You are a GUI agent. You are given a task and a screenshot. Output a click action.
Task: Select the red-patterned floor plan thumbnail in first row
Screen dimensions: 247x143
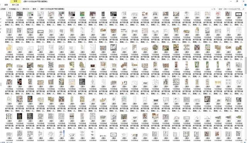pos(218,14)
